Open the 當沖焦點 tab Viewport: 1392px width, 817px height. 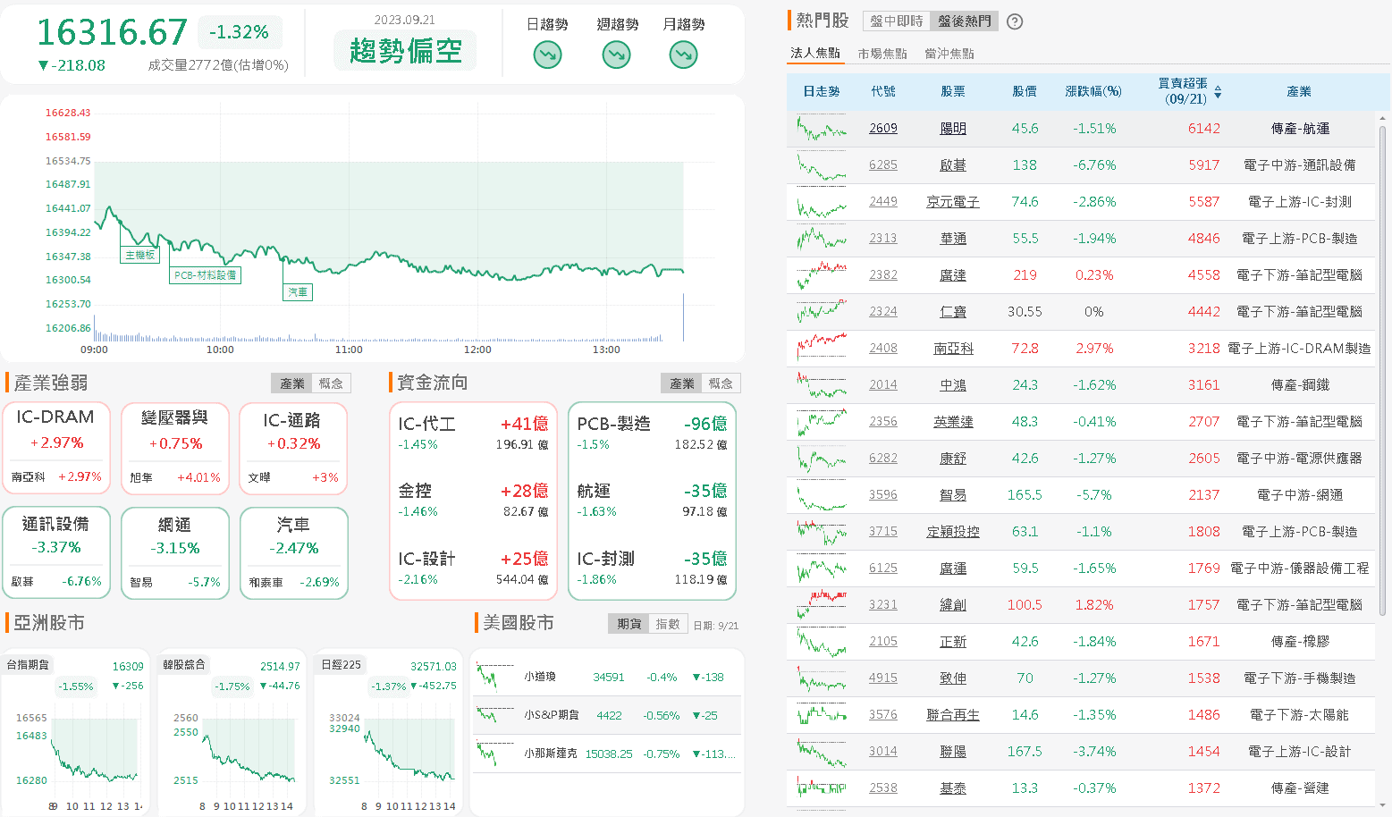(x=949, y=54)
